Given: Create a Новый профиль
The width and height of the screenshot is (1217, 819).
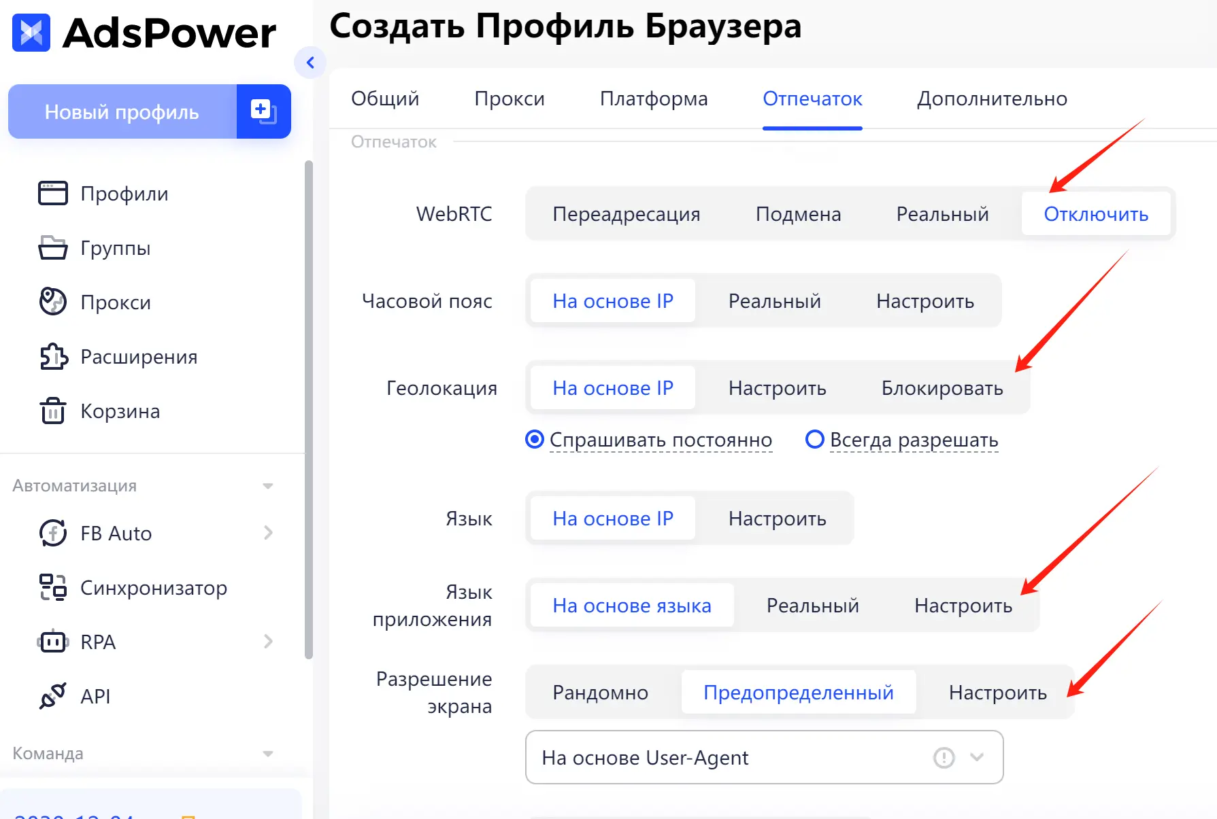Looking at the screenshot, I should (122, 111).
